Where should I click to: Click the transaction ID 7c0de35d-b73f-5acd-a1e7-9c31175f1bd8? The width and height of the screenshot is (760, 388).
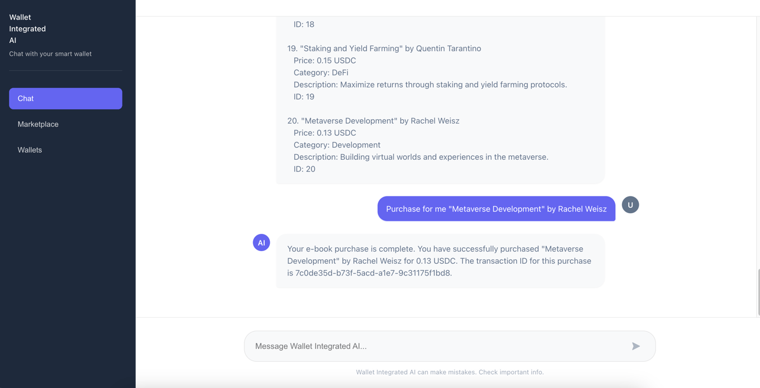(x=373, y=273)
